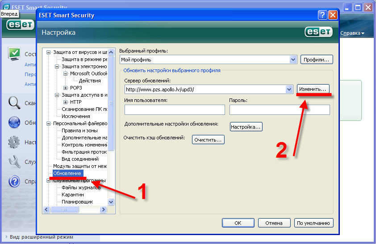Select 'Правила и зоны' tree item
Image resolution: width=376 pixels, height=244 pixels.
[79, 131]
